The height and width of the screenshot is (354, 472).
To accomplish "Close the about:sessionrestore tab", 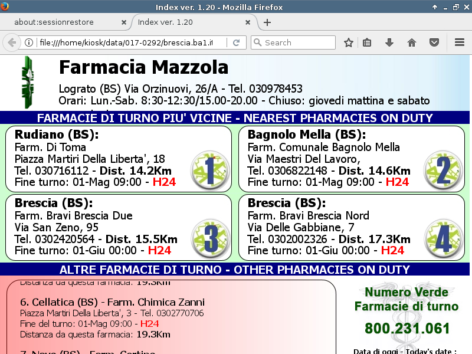I will (x=124, y=22).
